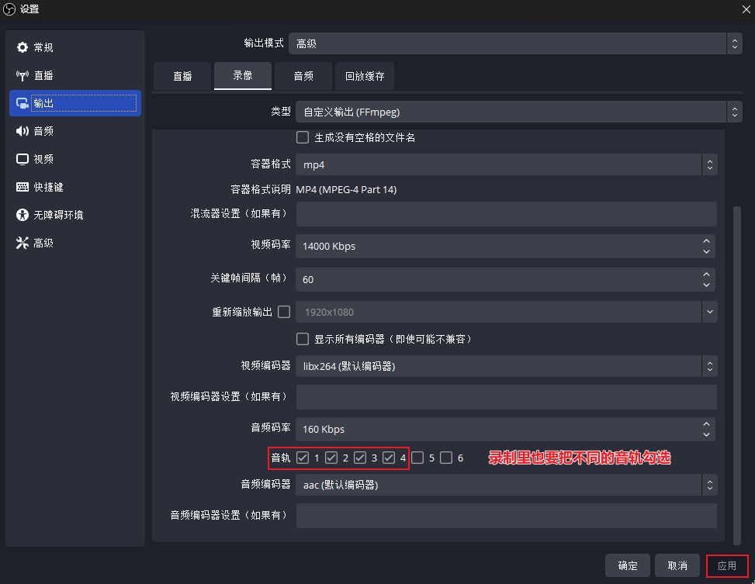
Task: Select the 音频 output tab
Action: (x=303, y=76)
